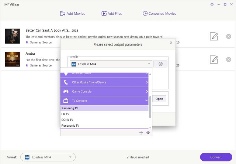Screen dimensions: 236x164
Task: Expand the Game Console category
Action: (x=104, y=92)
